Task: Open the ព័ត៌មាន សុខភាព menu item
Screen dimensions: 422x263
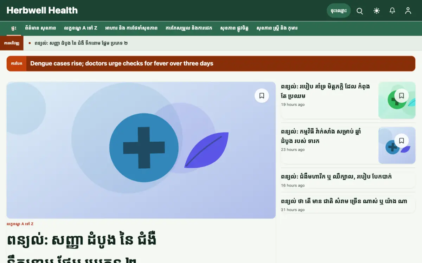Action: 40,28
